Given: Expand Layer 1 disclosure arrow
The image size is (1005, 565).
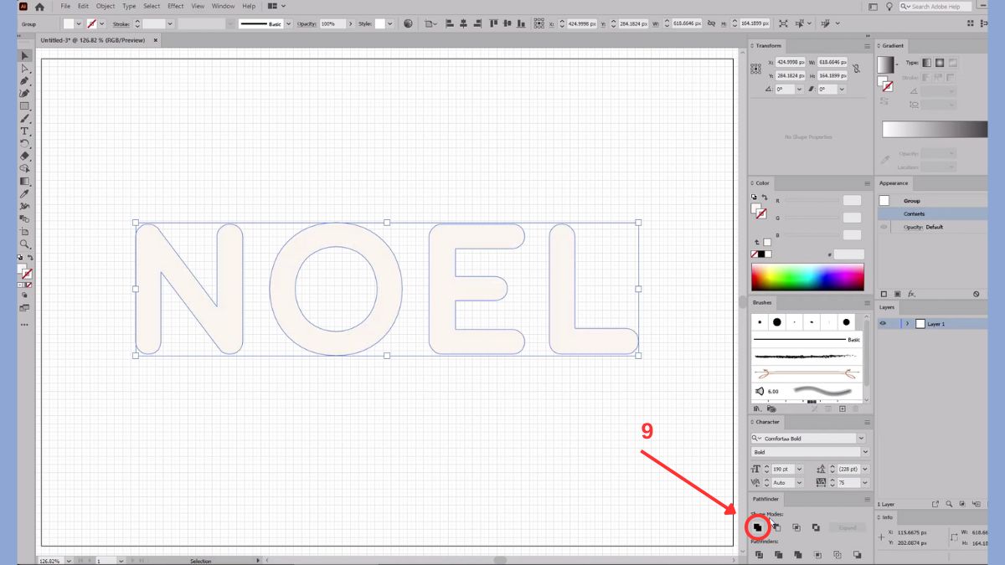Looking at the screenshot, I should pos(908,323).
